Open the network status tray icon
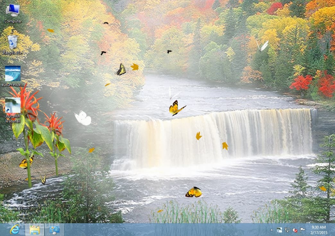The image size is (335, 236). click(287, 230)
